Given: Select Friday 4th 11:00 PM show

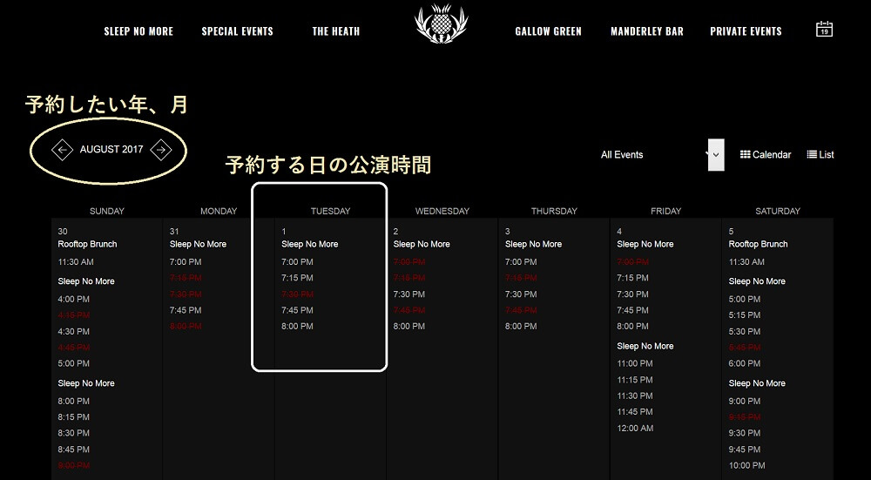Looking at the screenshot, I should (x=635, y=363).
